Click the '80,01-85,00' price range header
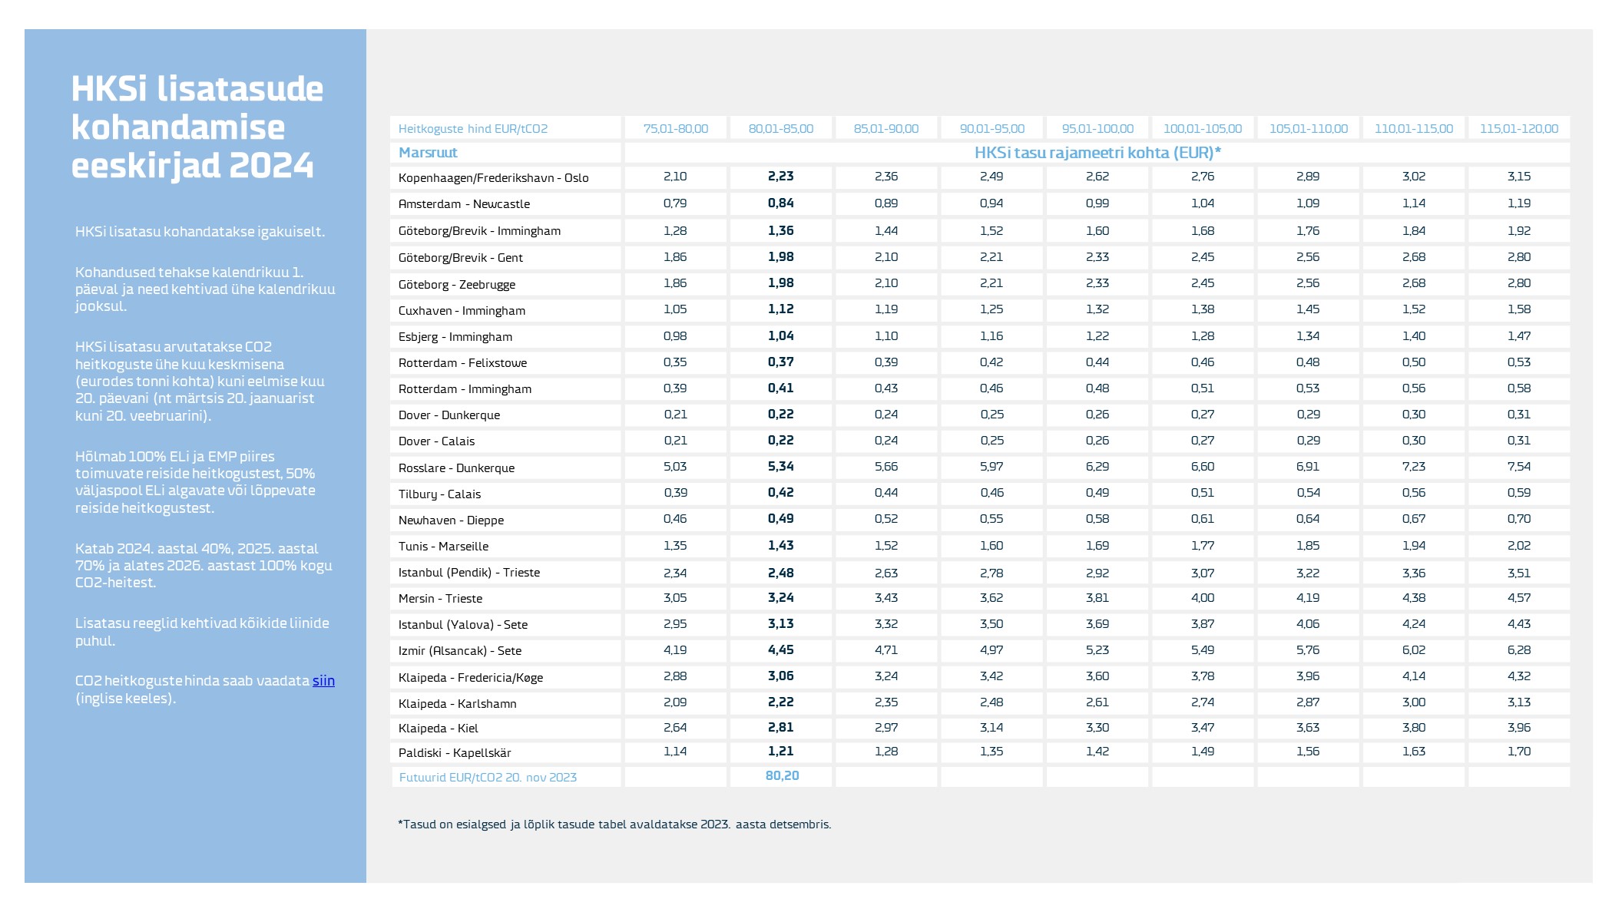Viewport: 1622px width, 912px height. click(780, 129)
